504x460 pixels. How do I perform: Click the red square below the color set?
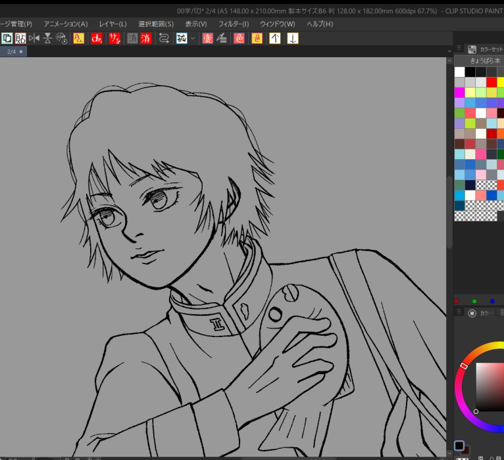tap(457, 302)
